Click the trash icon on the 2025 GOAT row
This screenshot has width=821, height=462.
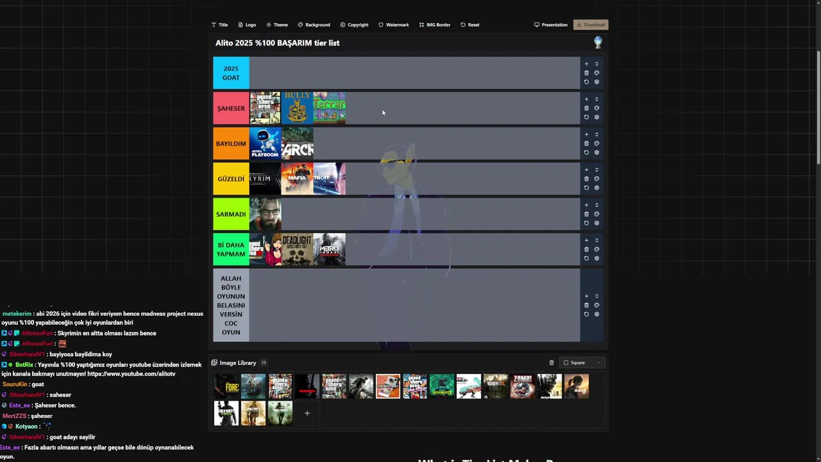[x=586, y=73]
